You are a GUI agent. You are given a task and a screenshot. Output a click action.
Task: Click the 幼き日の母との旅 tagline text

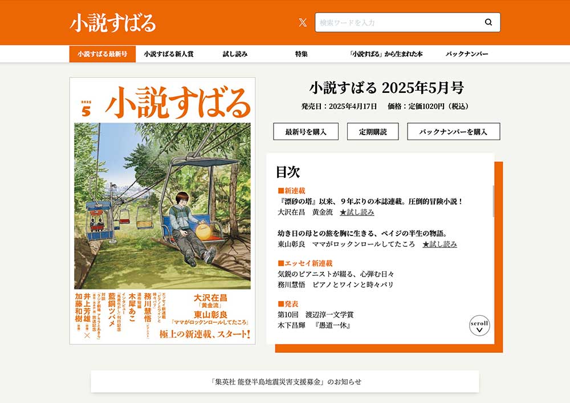pyautogui.click(x=363, y=233)
